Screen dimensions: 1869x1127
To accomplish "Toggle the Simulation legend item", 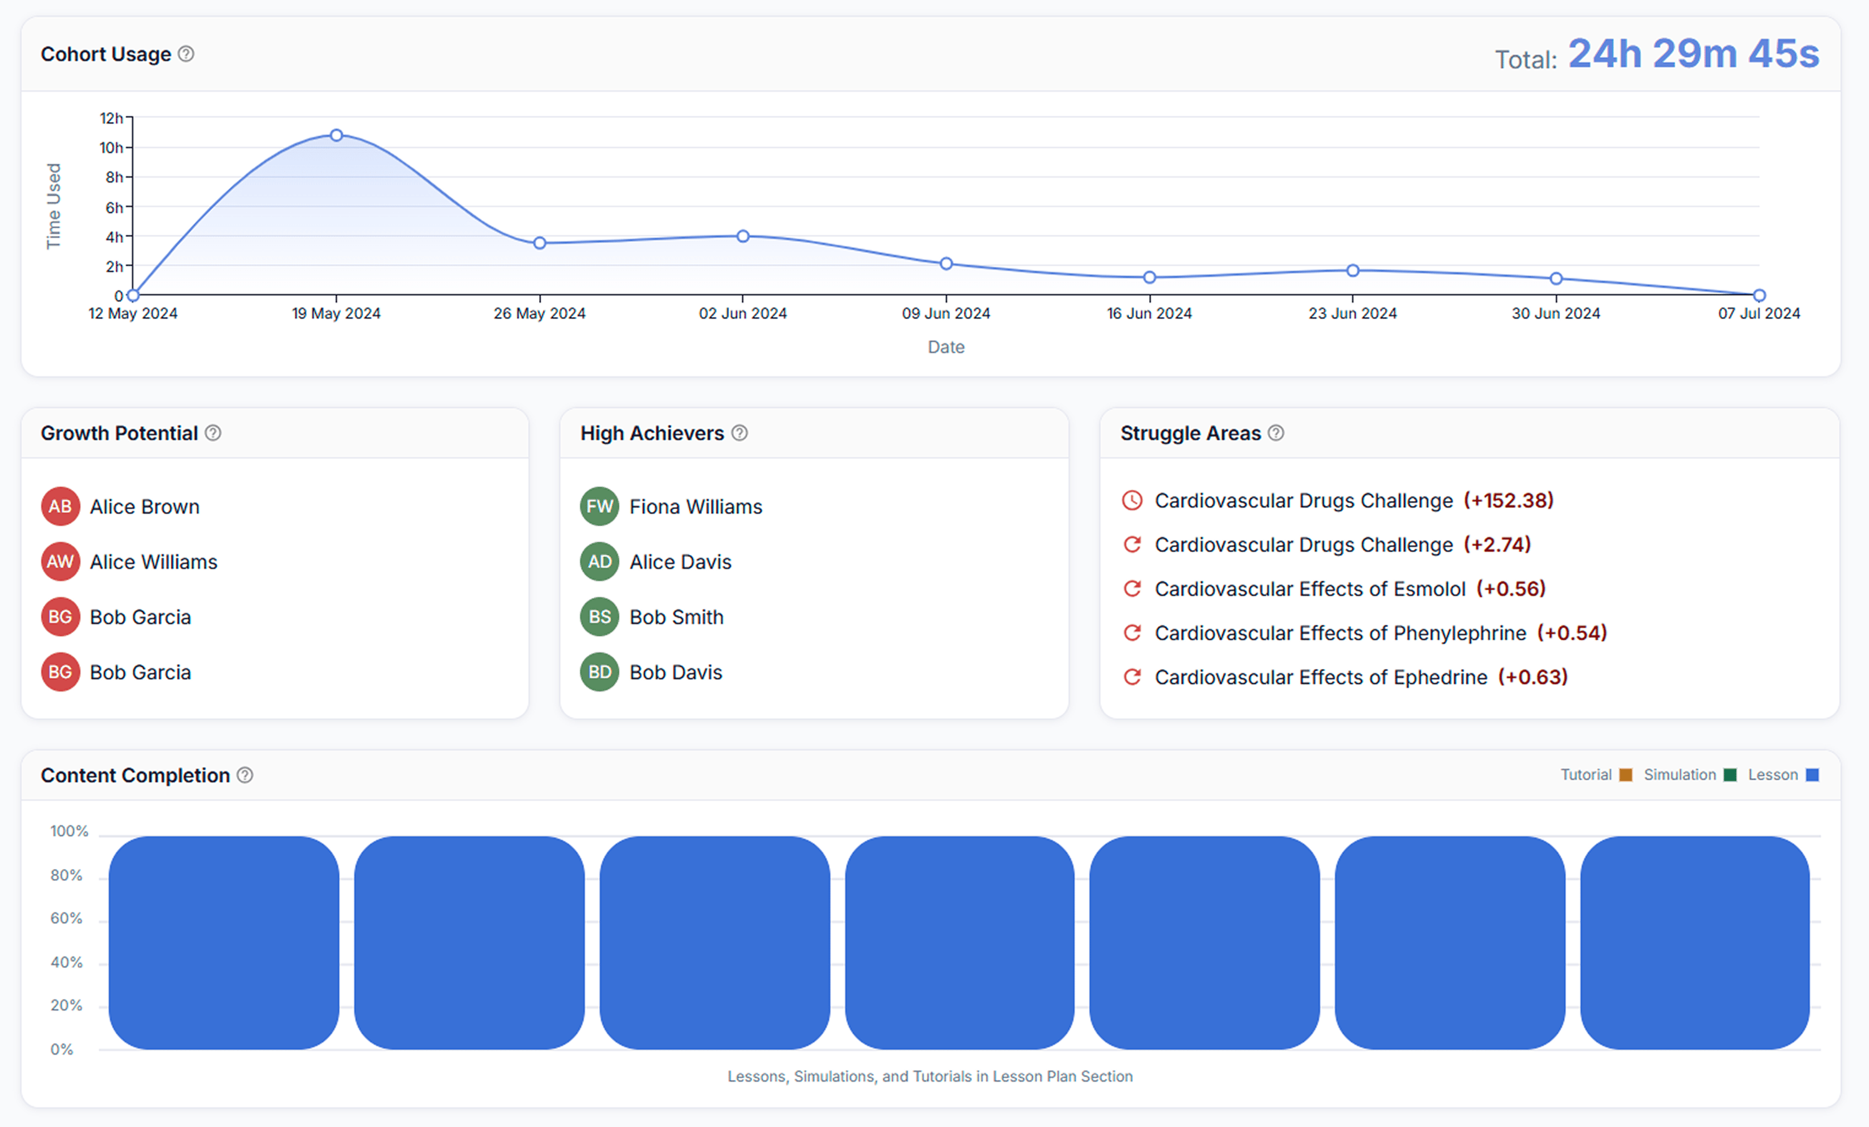I will tap(1679, 774).
